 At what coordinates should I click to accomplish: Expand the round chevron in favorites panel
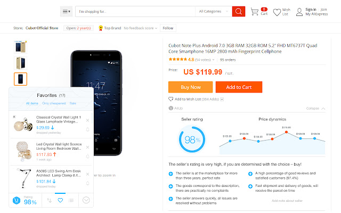point(86,200)
